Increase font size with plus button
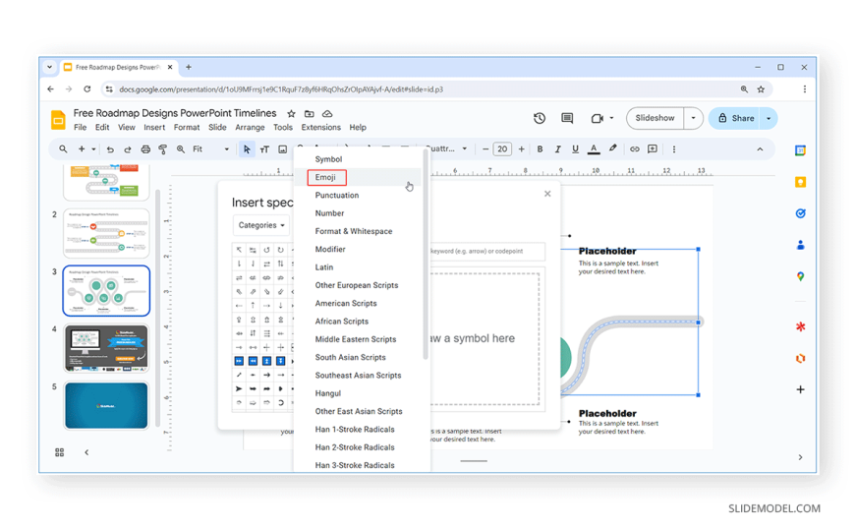 (521, 149)
